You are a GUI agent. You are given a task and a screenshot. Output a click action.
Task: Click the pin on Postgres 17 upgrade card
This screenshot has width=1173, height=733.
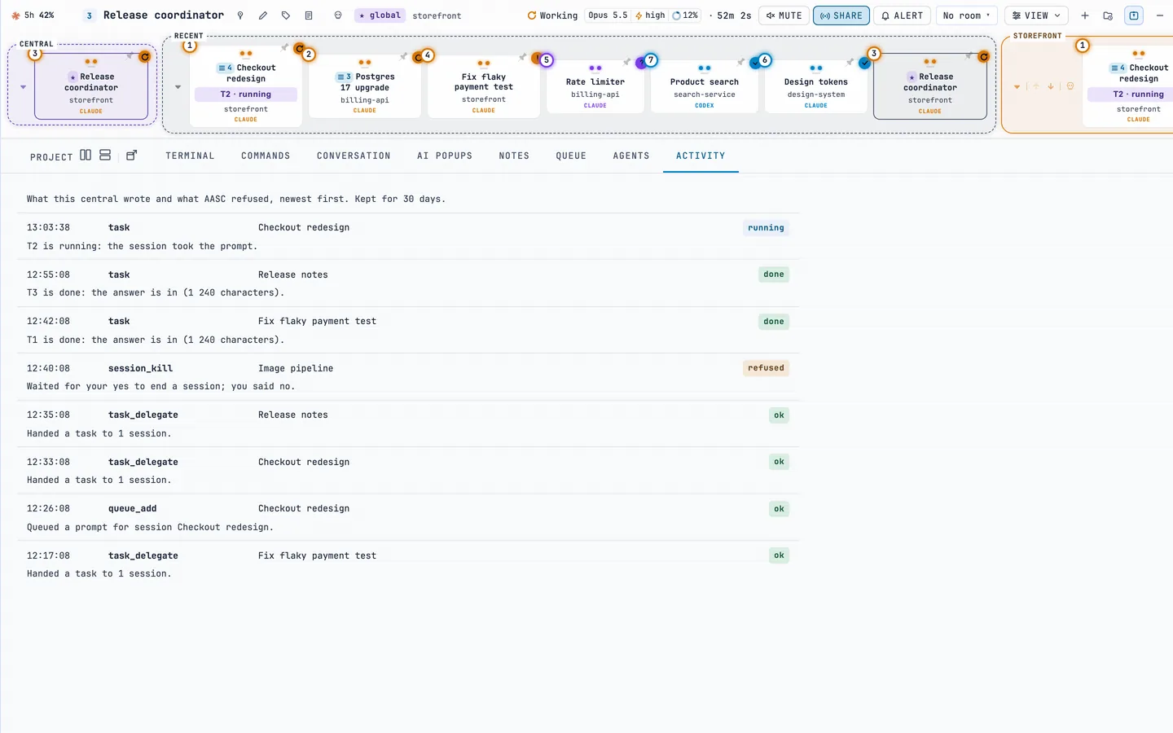403,56
